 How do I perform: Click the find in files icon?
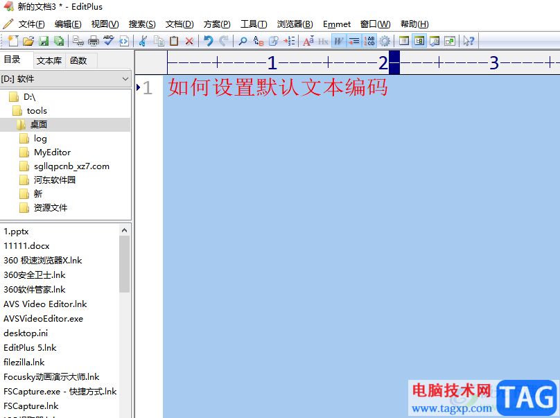pyautogui.click(x=274, y=41)
